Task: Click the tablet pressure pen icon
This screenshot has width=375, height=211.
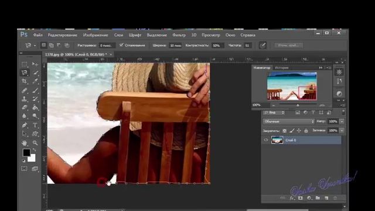Action: [262, 45]
